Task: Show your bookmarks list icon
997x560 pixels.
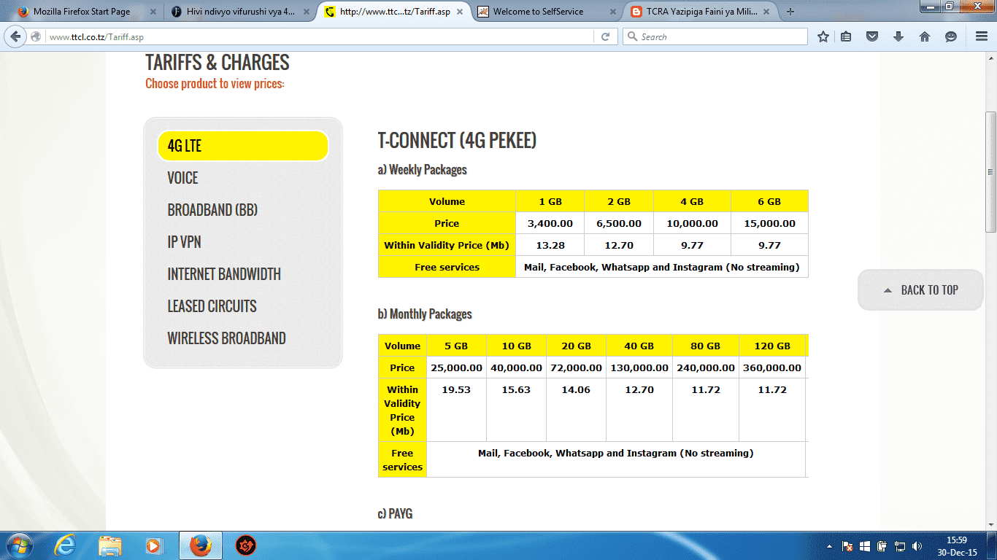Action: [x=846, y=36]
